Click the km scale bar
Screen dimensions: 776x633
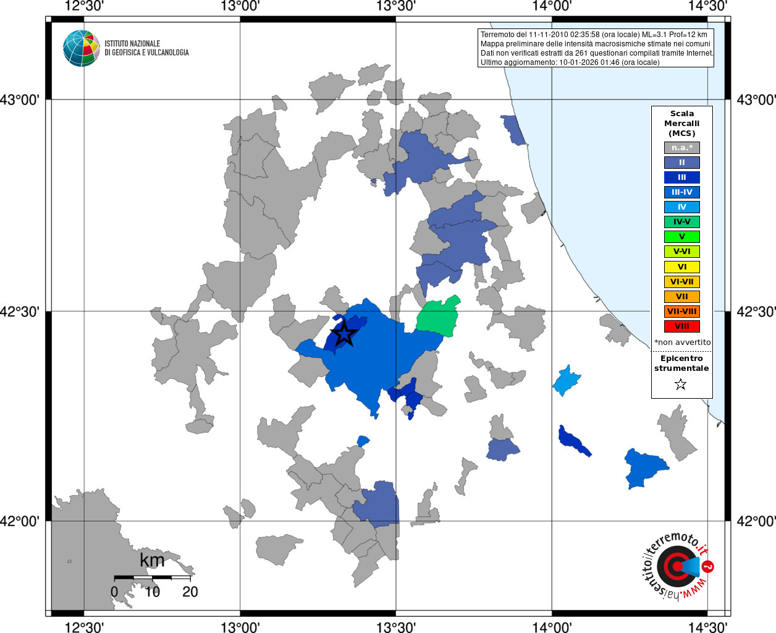(152, 577)
